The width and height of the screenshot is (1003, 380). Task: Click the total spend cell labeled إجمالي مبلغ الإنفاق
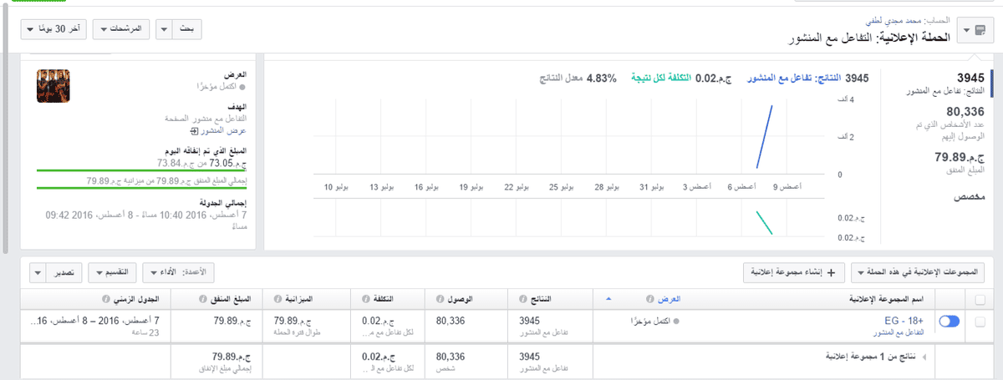click(217, 361)
